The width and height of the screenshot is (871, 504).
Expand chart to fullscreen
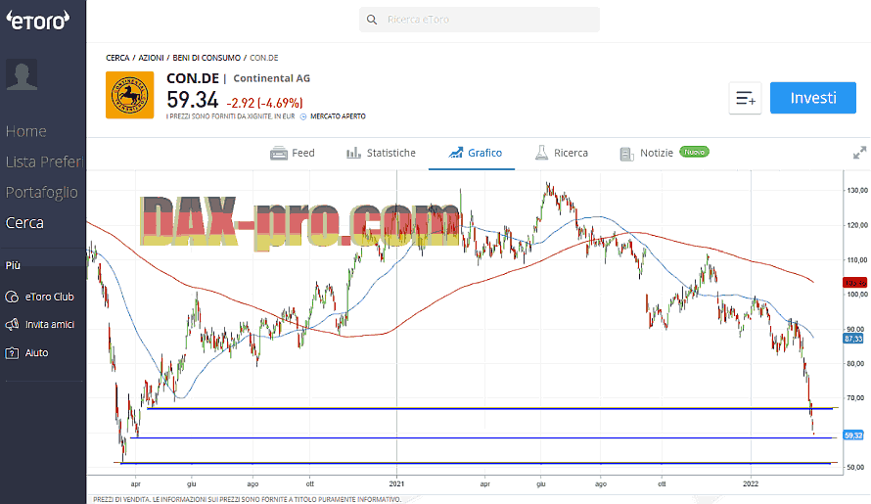(x=859, y=153)
